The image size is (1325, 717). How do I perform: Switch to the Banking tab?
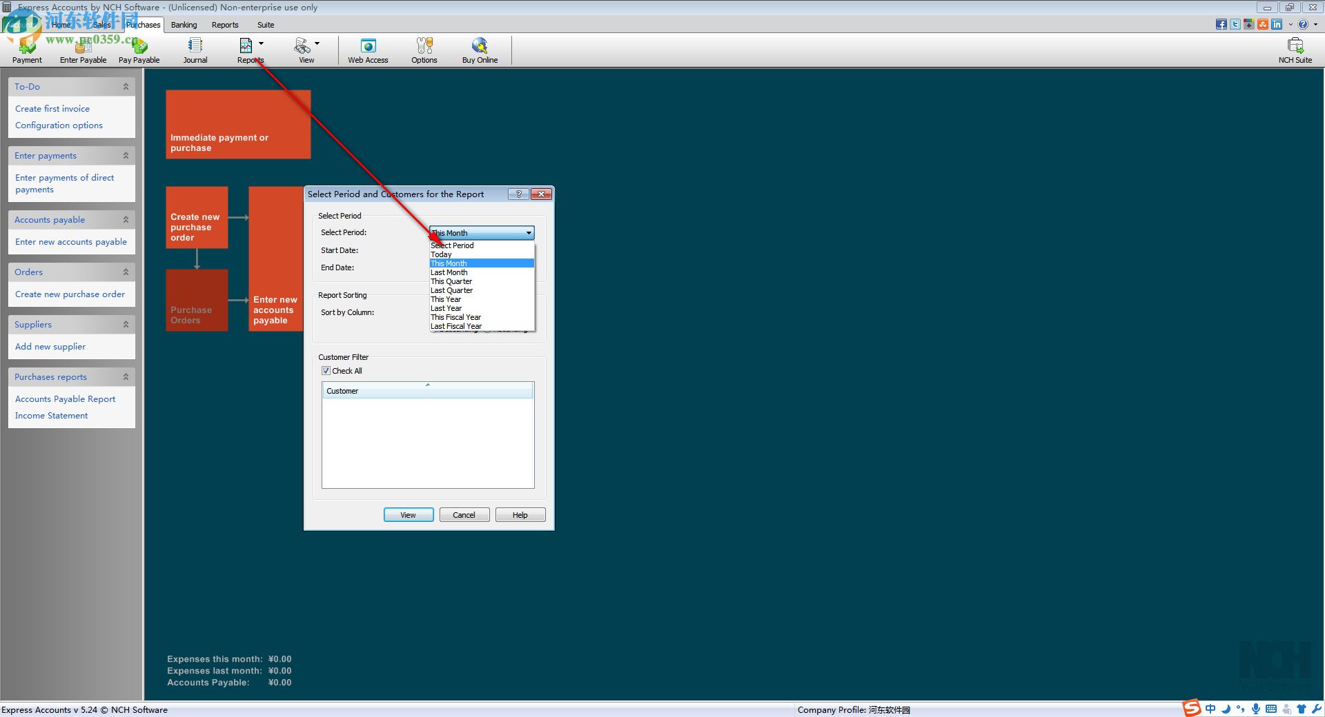click(184, 25)
